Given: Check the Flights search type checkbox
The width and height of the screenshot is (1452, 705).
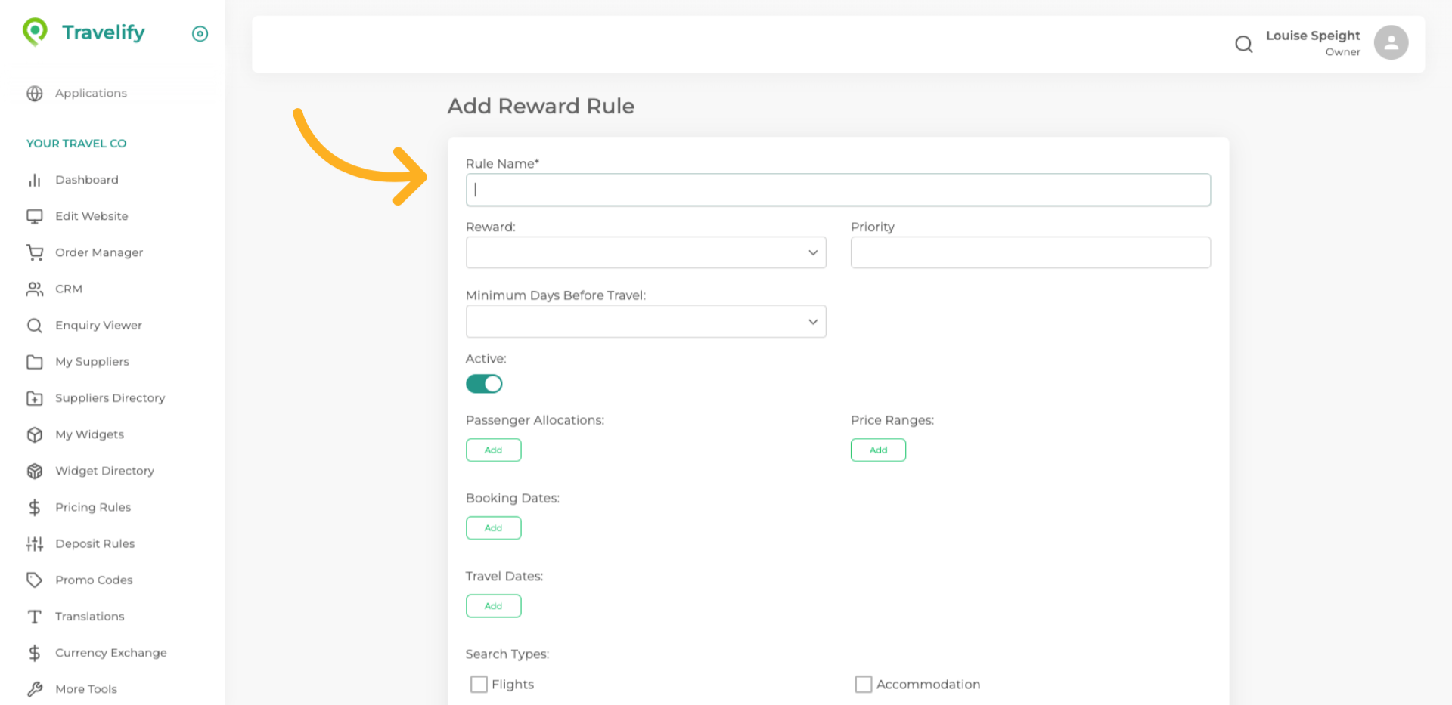Looking at the screenshot, I should (478, 684).
